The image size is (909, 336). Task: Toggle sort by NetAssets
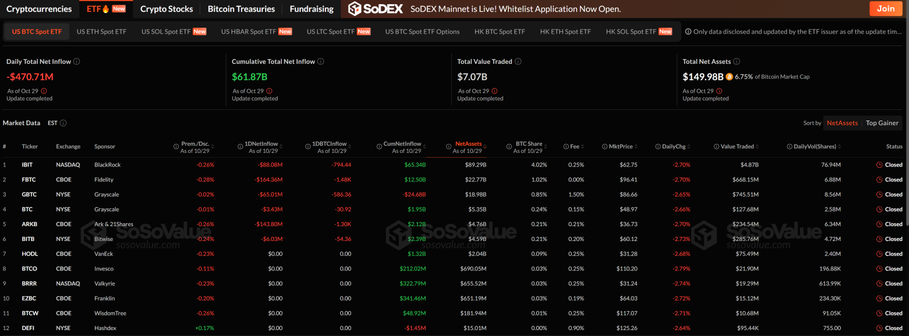842,123
